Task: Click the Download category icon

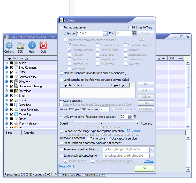Action: coord(16,91)
